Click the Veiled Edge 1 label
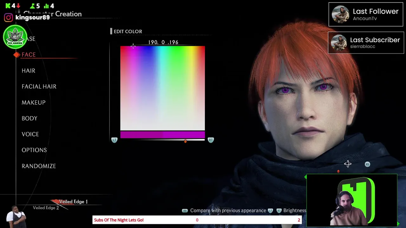Image resolution: width=406 pixels, height=228 pixels. 73,201
